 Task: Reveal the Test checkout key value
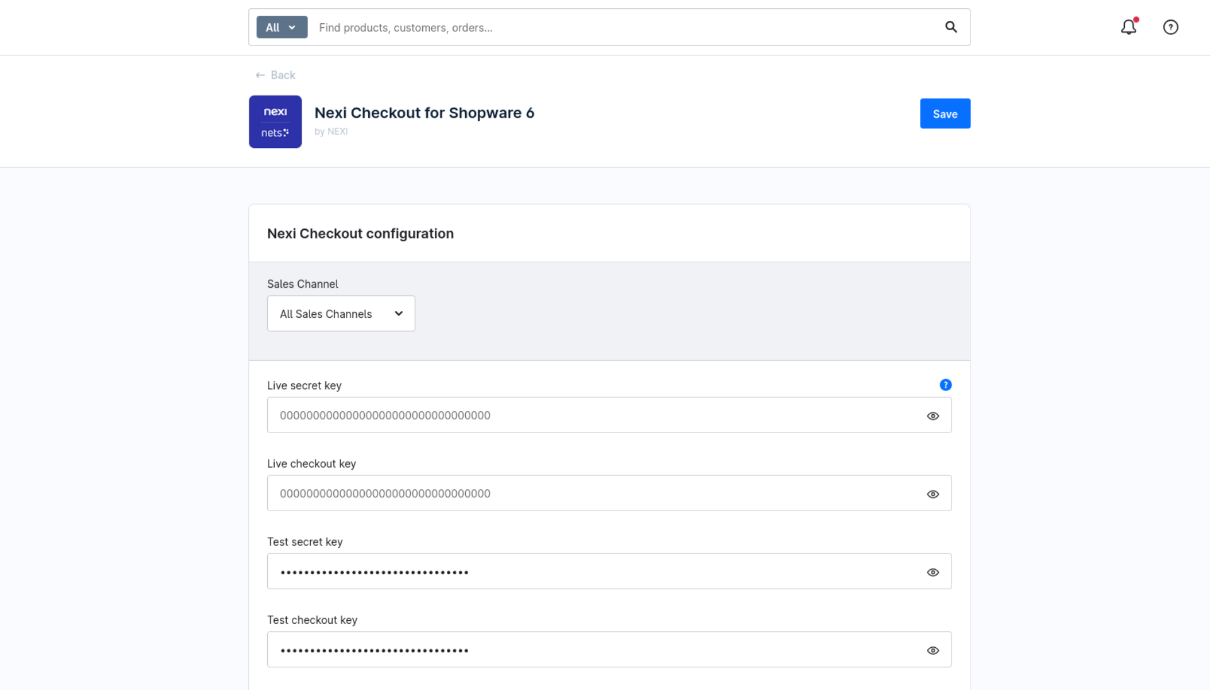[x=933, y=650]
